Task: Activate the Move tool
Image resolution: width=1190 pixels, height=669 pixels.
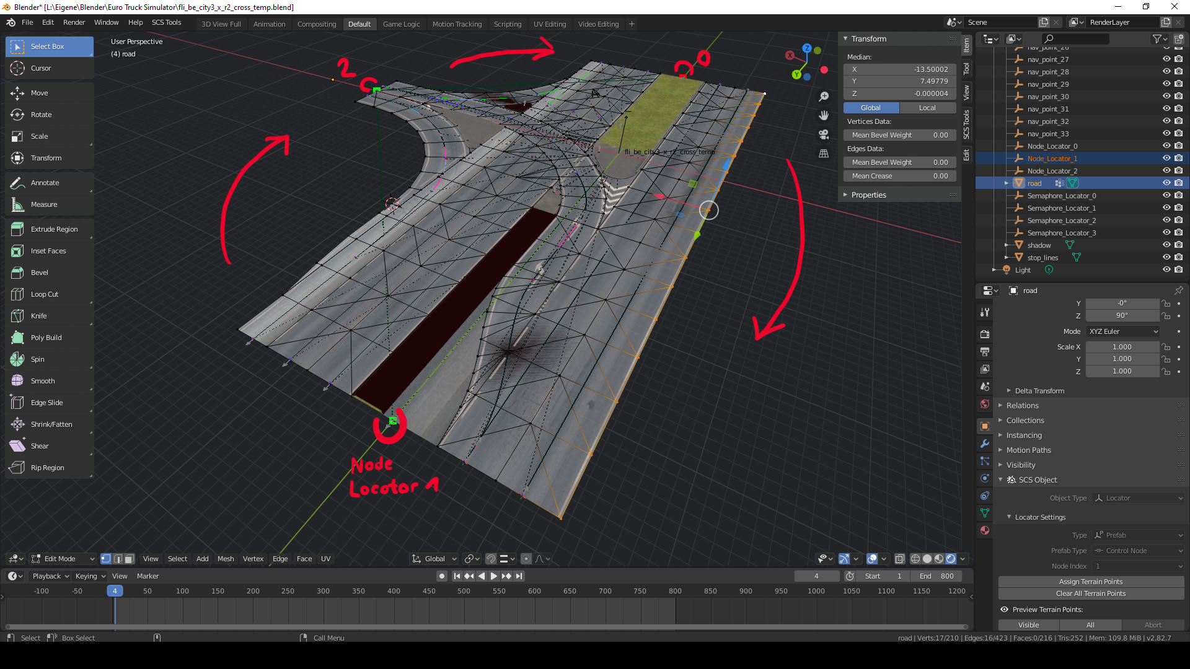Action: point(50,93)
